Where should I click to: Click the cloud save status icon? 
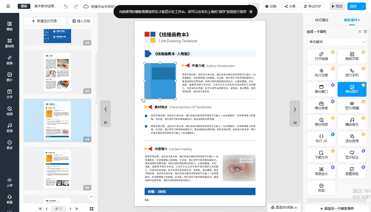click(86, 6)
